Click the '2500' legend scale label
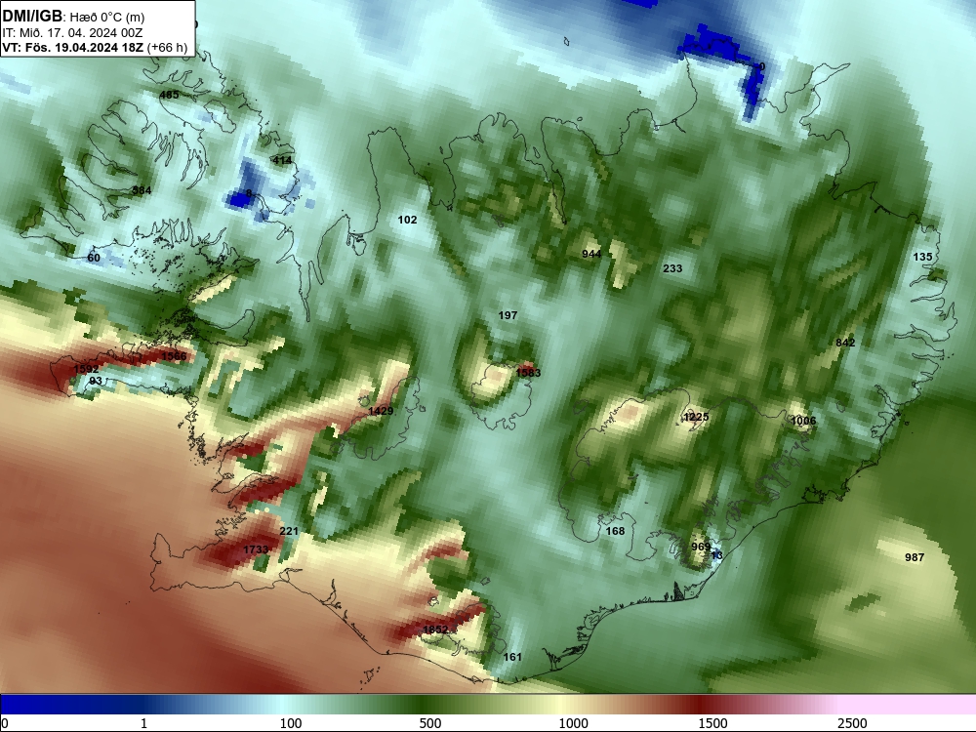The height and width of the screenshot is (732, 976). (852, 723)
